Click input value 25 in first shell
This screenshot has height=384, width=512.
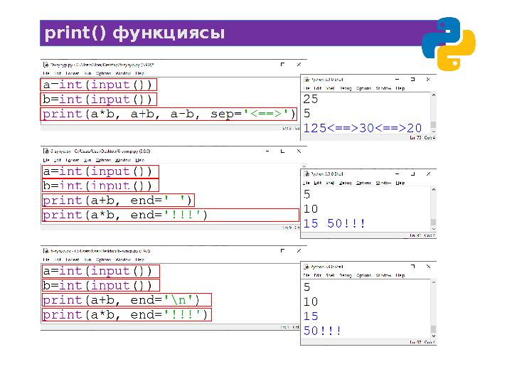point(311,99)
